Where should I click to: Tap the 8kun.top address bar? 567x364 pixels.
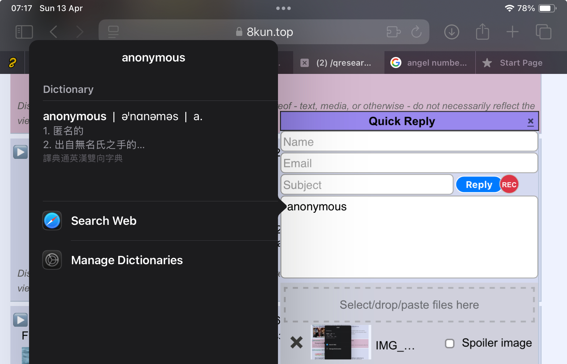click(x=264, y=32)
